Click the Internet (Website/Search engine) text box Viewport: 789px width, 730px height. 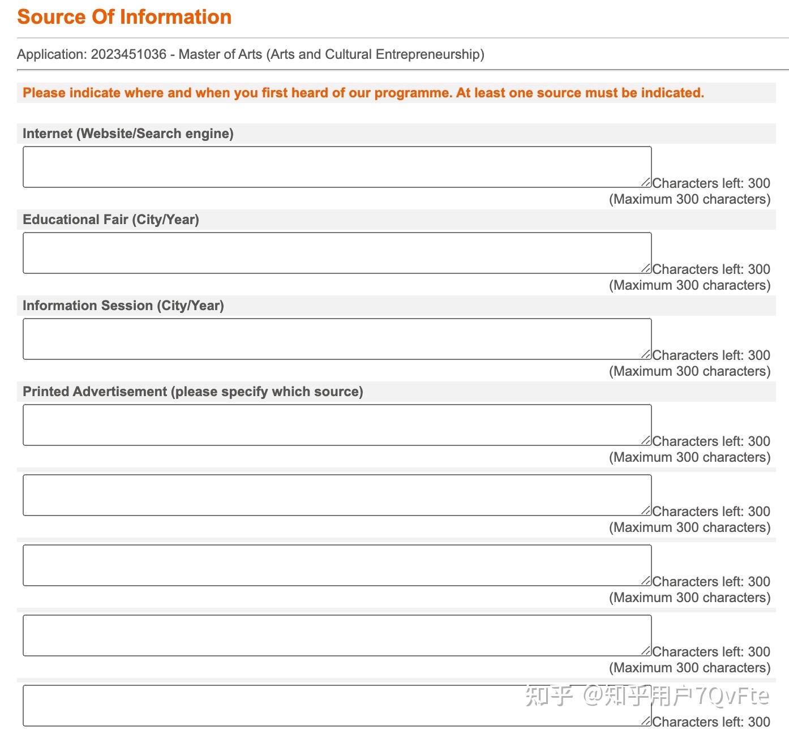click(x=337, y=167)
